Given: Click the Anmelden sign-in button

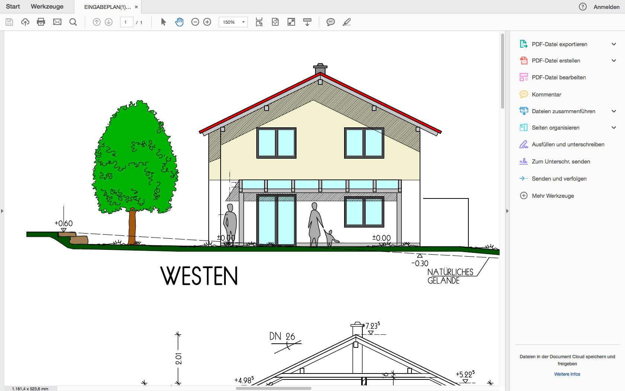Looking at the screenshot, I should (606, 7).
